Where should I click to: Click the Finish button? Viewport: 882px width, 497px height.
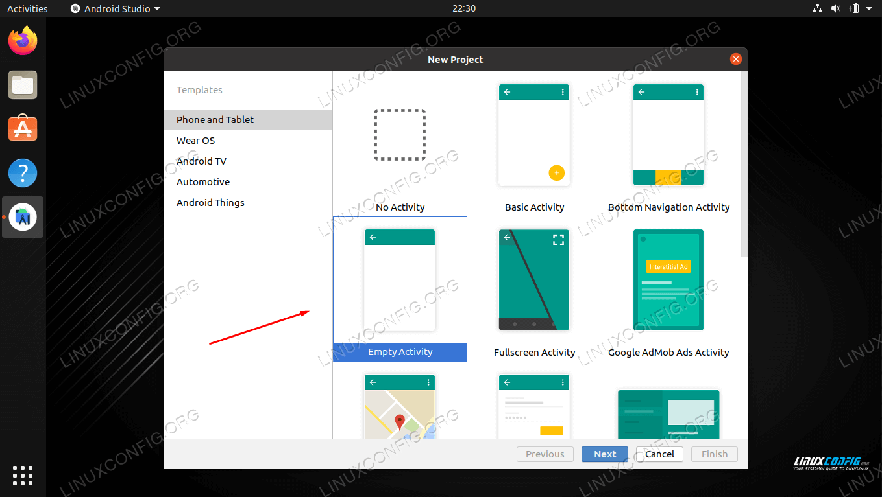(x=715, y=454)
